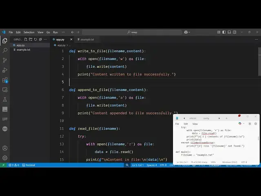This screenshot has height=196, width=261.
Task: Change indentation via Spaces: 4
Action: 152,165
